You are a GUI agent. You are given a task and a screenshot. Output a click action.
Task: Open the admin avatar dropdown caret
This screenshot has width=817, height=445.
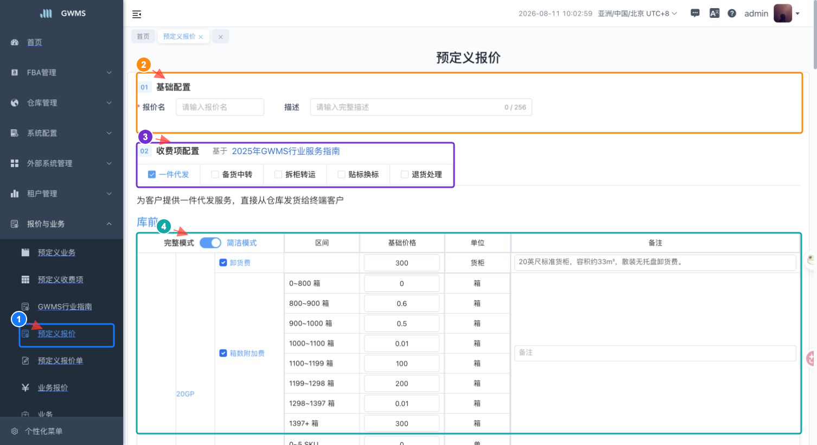[797, 14]
